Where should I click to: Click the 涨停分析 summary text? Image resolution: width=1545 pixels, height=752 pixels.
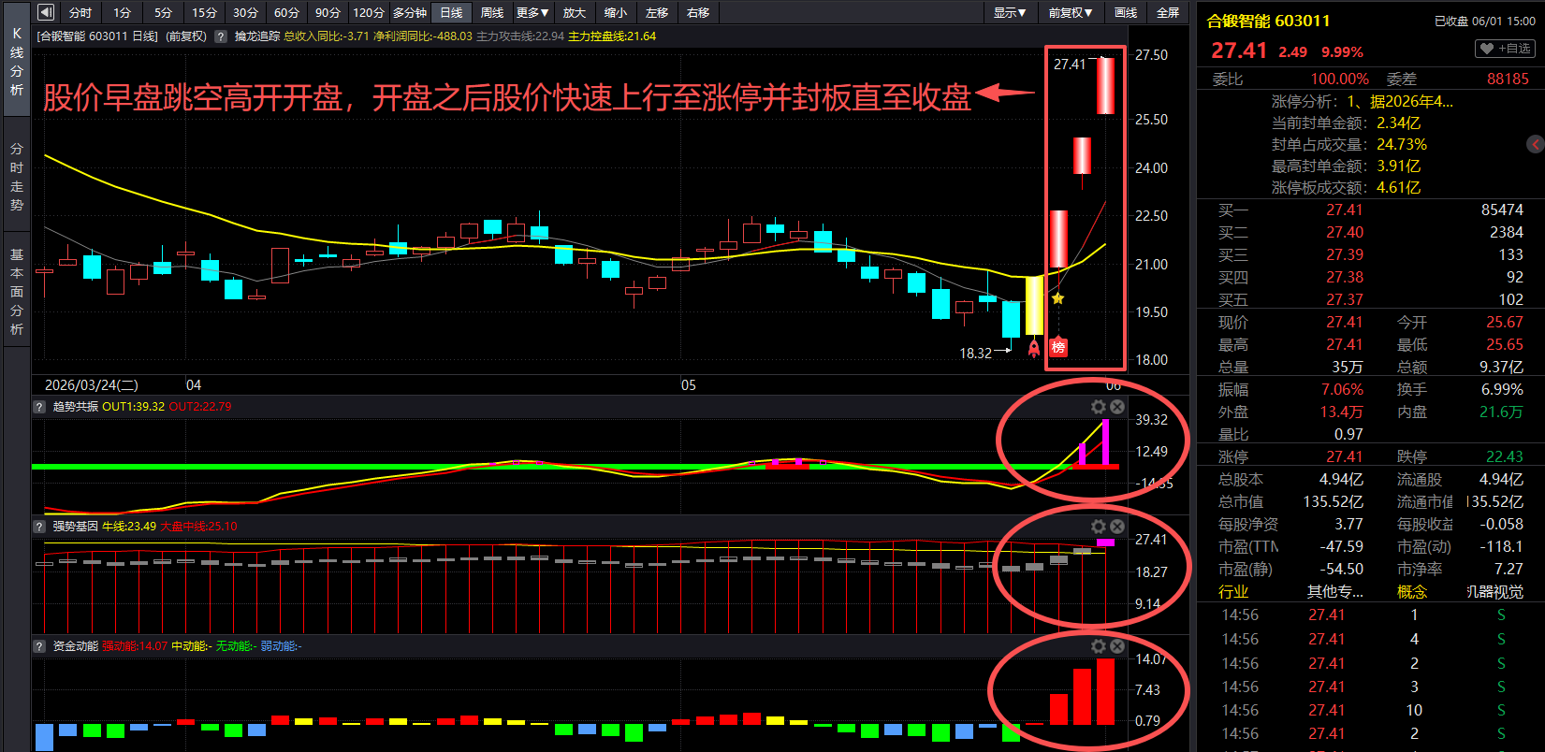click(1362, 101)
